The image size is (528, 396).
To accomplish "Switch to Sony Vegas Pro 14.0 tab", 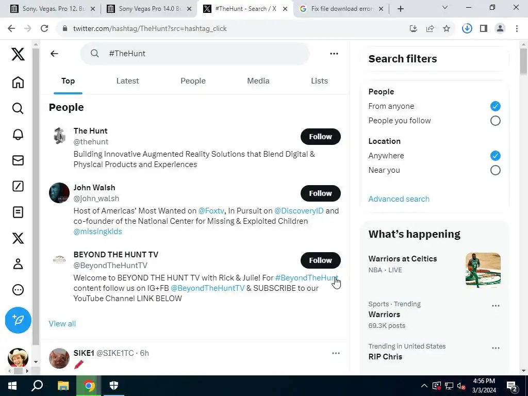I will (149, 9).
